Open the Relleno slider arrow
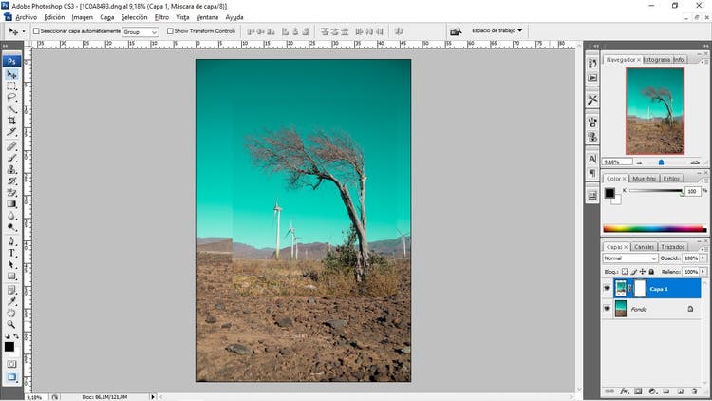 pyautogui.click(x=703, y=272)
